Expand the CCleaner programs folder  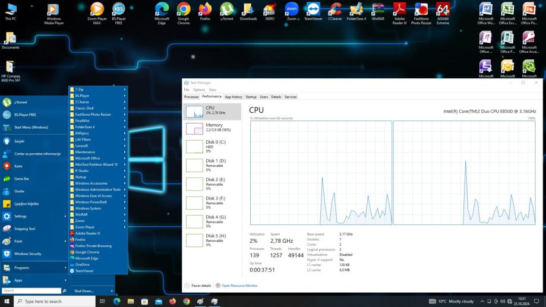pos(98,102)
